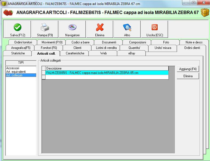Click the strawberry logo in header
This screenshot has height=161, width=210.
8,13
